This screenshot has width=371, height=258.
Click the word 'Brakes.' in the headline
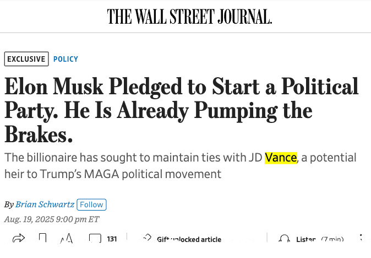point(39,135)
